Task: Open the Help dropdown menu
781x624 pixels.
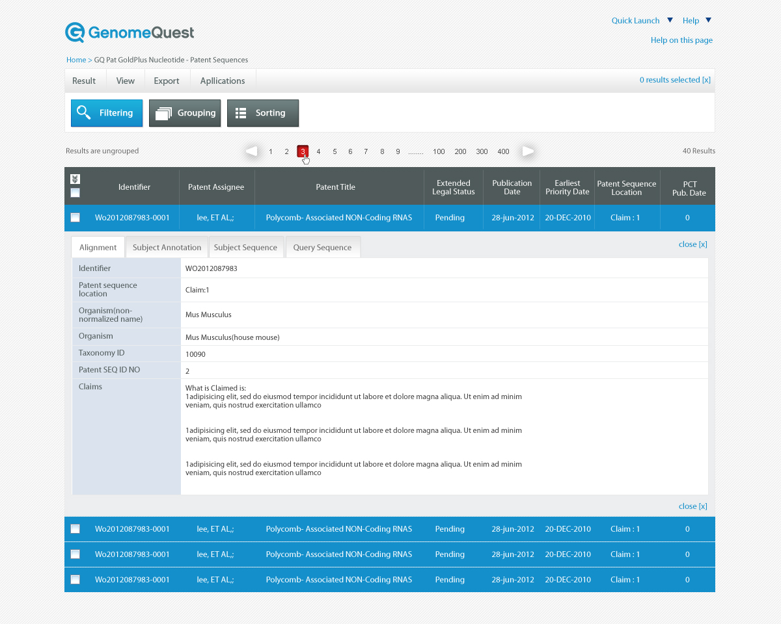Action: coord(697,21)
